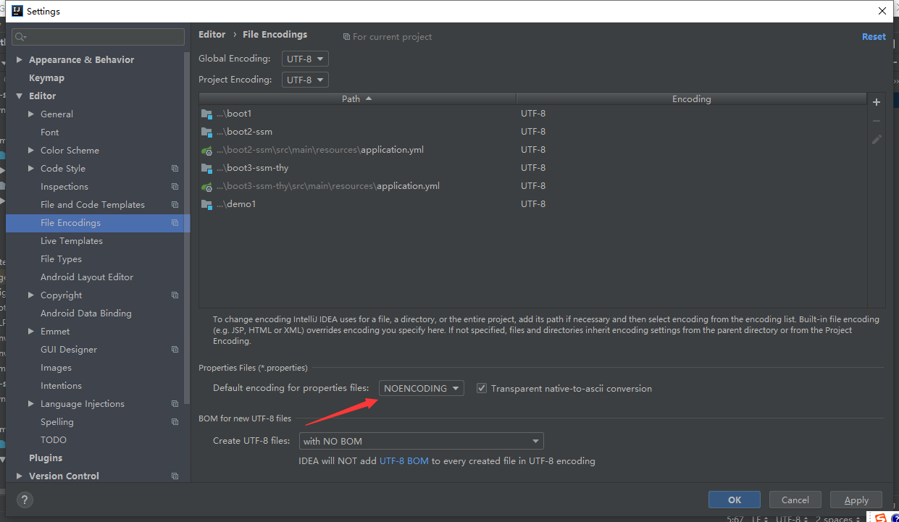Expand the Code Style node
The image size is (899, 522).
[31, 168]
